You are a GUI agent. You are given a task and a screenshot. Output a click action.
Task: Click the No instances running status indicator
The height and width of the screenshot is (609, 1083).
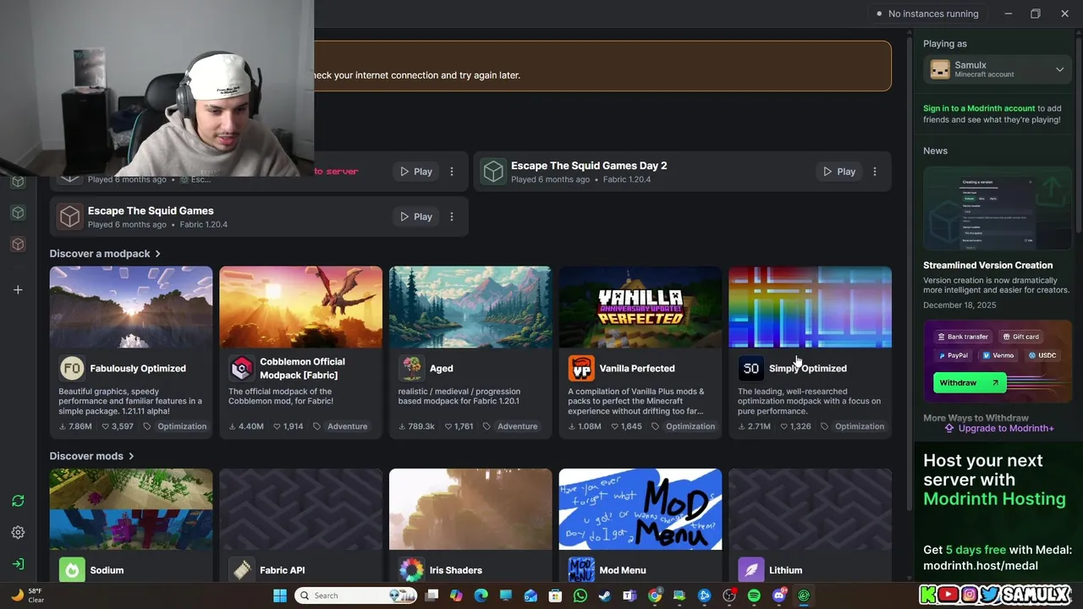click(x=927, y=14)
